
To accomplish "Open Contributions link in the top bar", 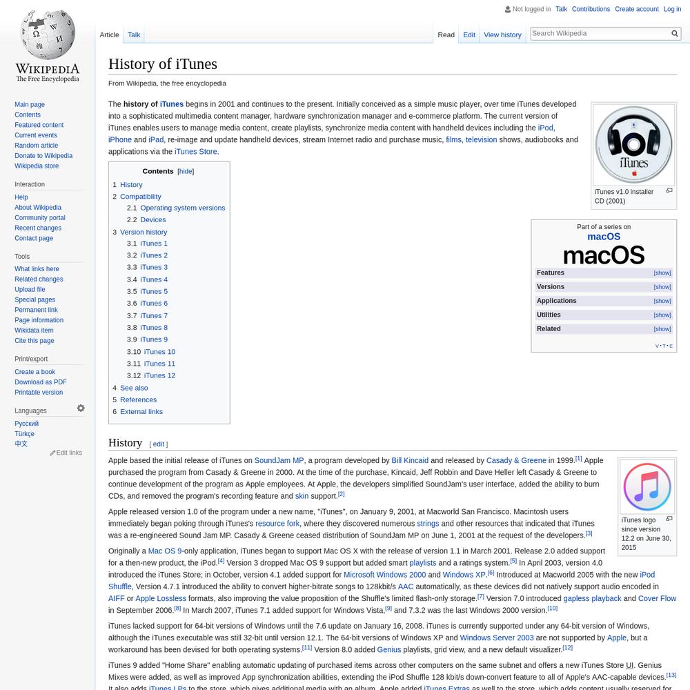I will point(591,9).
